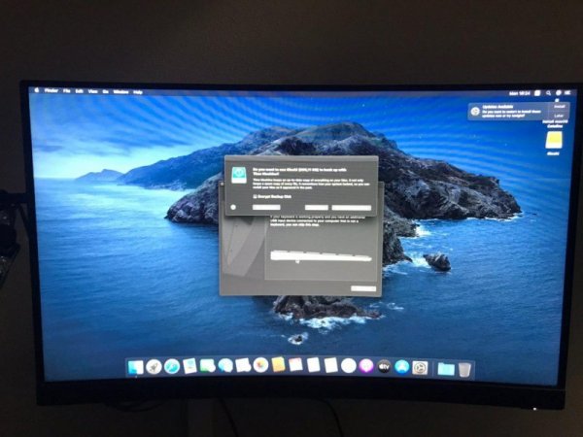Open Finder from the dock
Viewport: 583px width, 437px height.
[x=135, y=367]
